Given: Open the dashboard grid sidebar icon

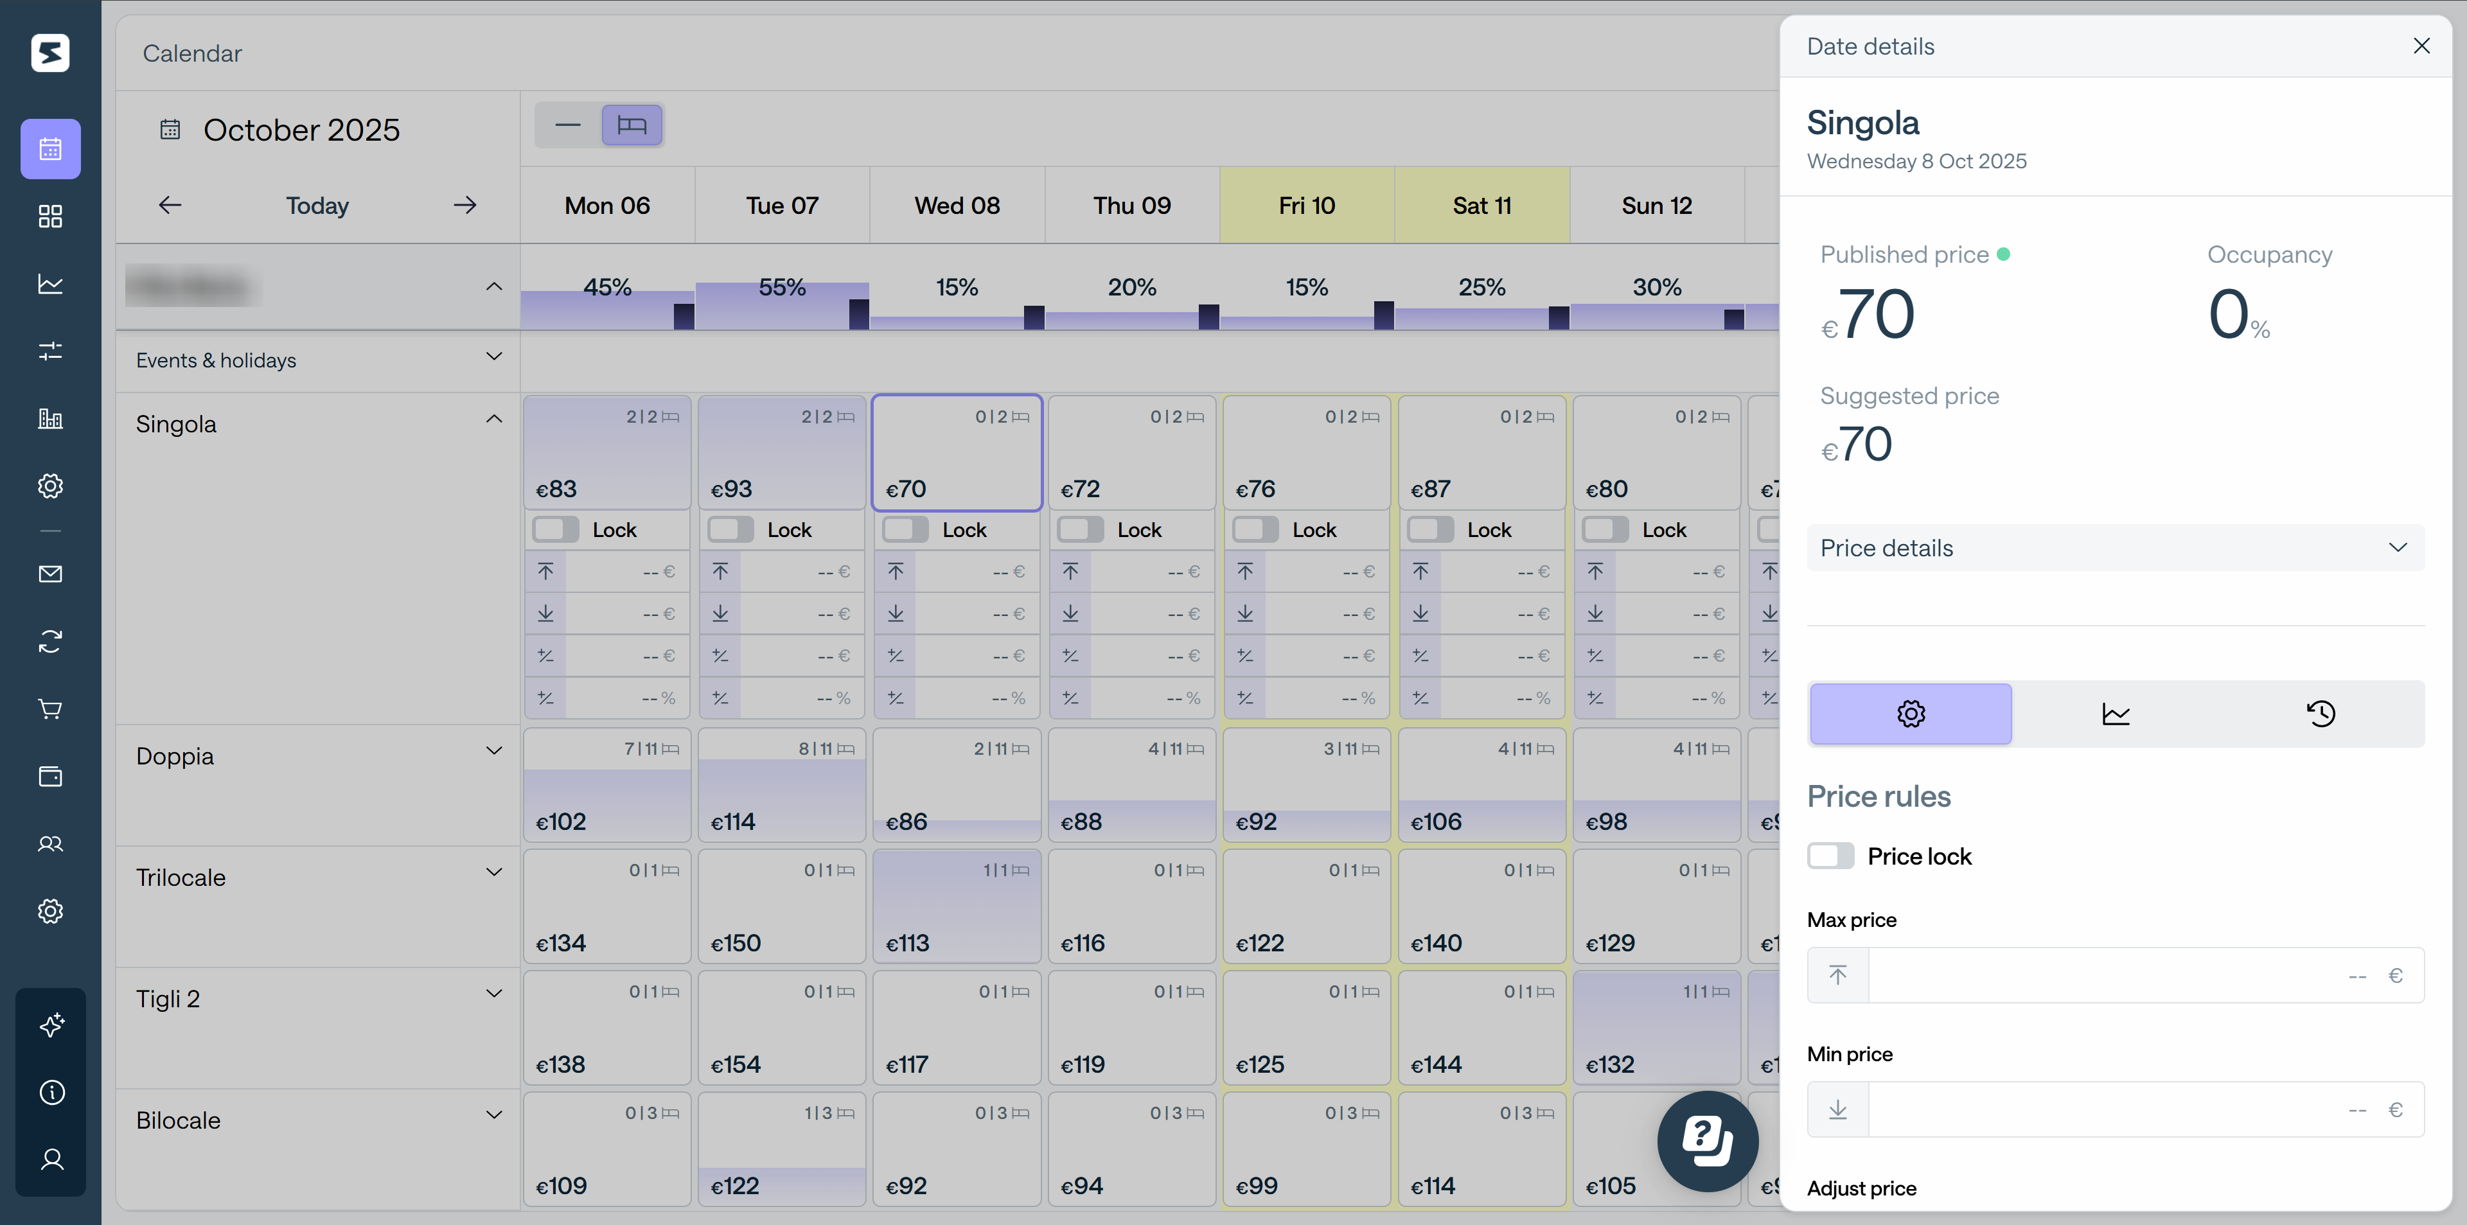Looking at the screenshot, I should point(50,216).
